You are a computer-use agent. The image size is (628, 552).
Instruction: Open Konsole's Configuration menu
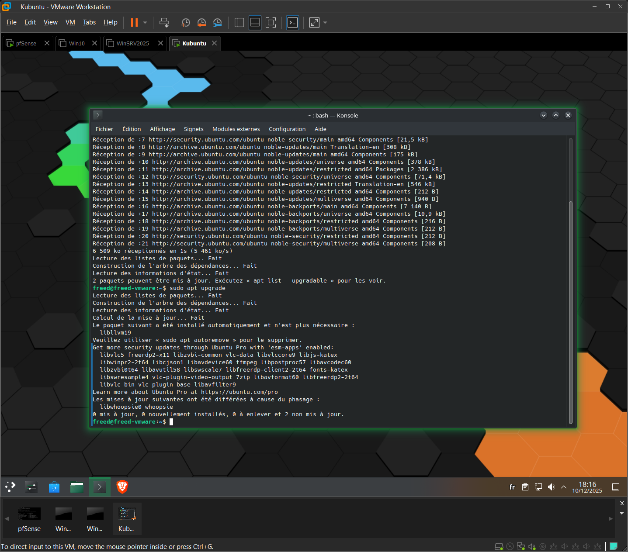(287, 129)
